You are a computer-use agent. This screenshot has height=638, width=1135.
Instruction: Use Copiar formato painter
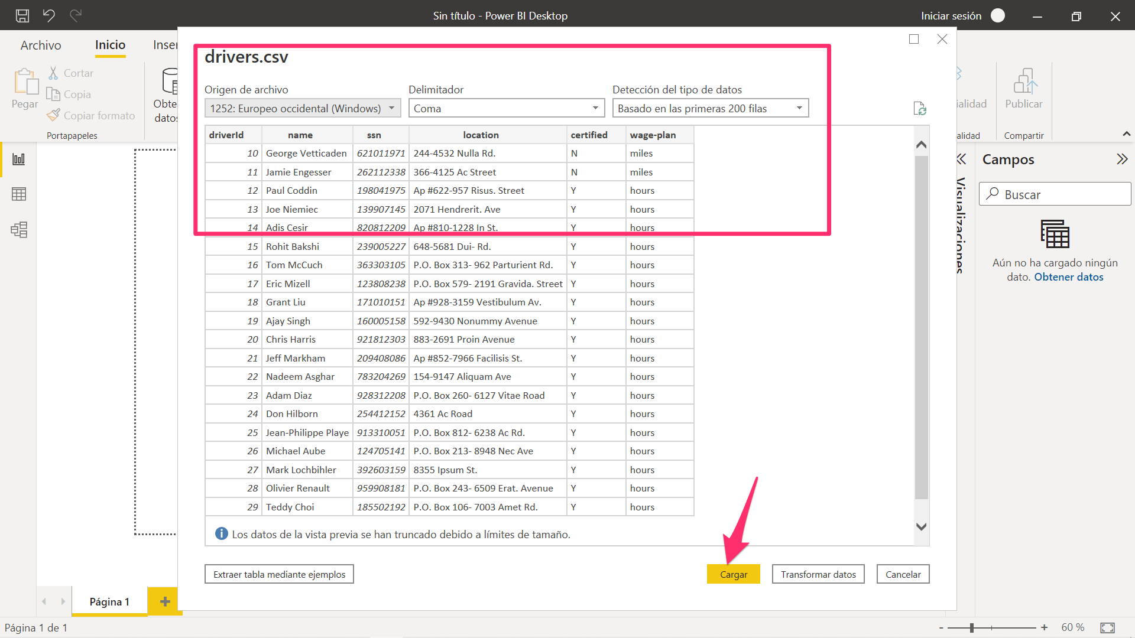click(92, 116)
